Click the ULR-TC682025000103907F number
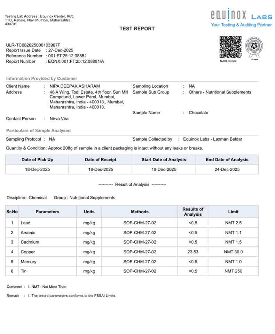Viewport: 275px width, 334px height. click(x=33, y=45)
